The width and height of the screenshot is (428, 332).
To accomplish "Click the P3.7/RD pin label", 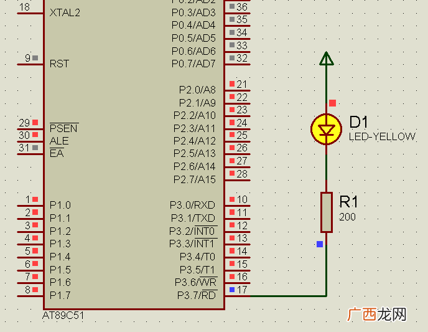I will [197, 295].
